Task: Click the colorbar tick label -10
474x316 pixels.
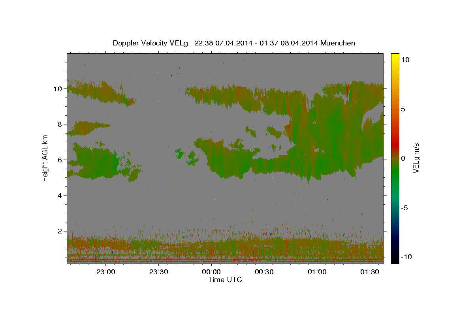Action: (406, 257)
